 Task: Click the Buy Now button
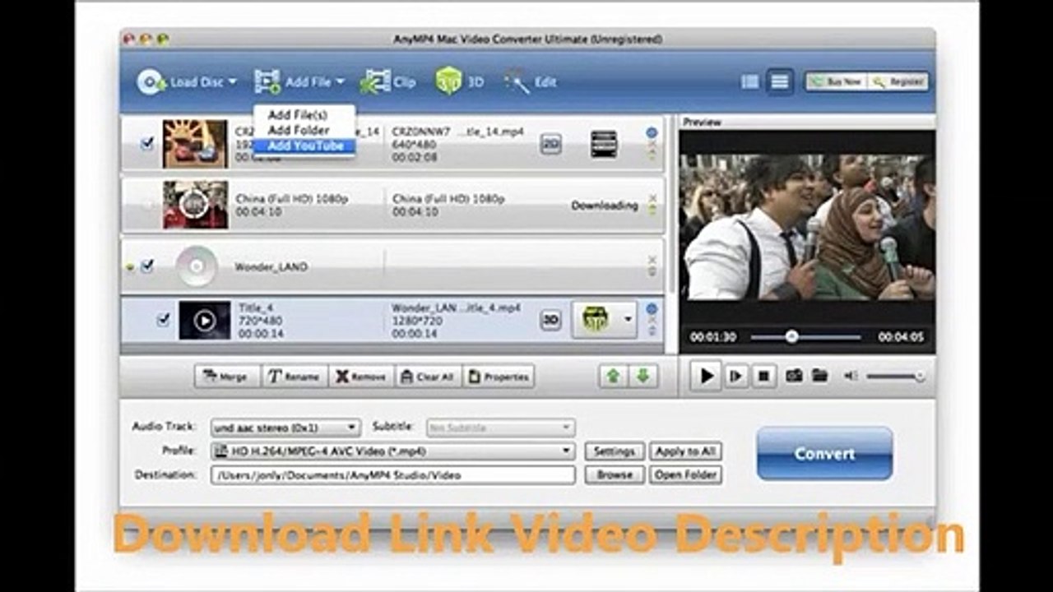click(836, 82)
